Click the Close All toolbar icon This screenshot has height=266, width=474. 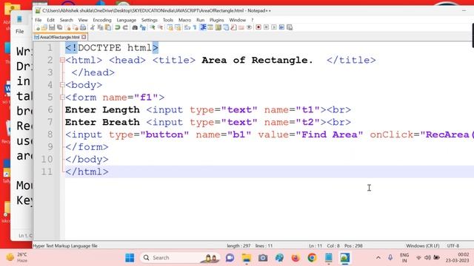click(76, 27)
